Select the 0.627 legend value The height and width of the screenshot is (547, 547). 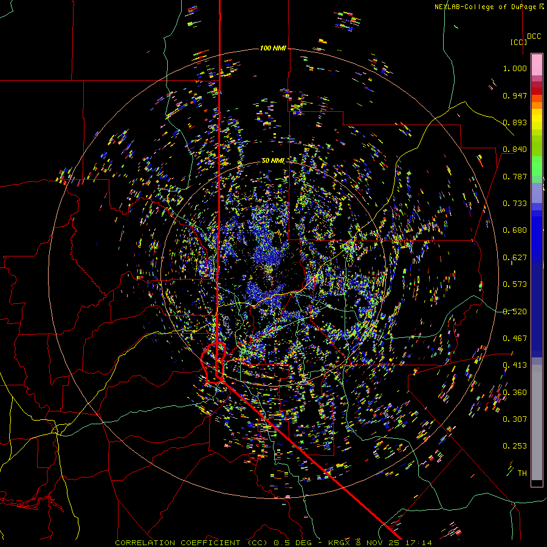tap(515, 258)
